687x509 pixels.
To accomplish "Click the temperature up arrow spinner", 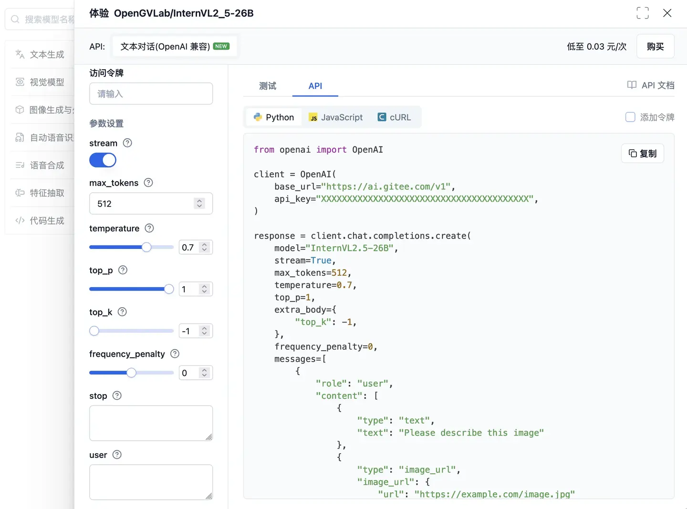I will 204,244.
